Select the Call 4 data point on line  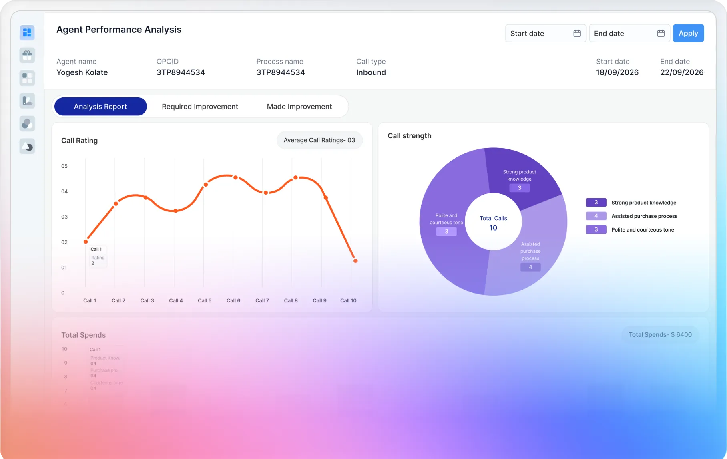[x=175, y=211]
